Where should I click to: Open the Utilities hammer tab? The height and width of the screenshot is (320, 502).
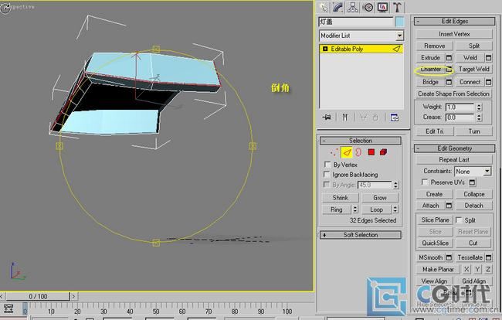pos(397,7)
